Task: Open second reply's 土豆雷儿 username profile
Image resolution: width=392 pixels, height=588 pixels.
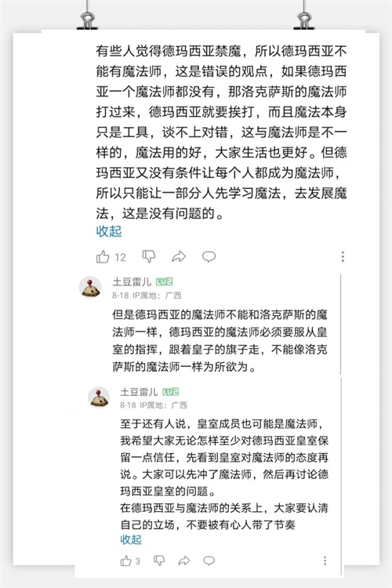Action: pyautogui.click(x=139, y=392)
